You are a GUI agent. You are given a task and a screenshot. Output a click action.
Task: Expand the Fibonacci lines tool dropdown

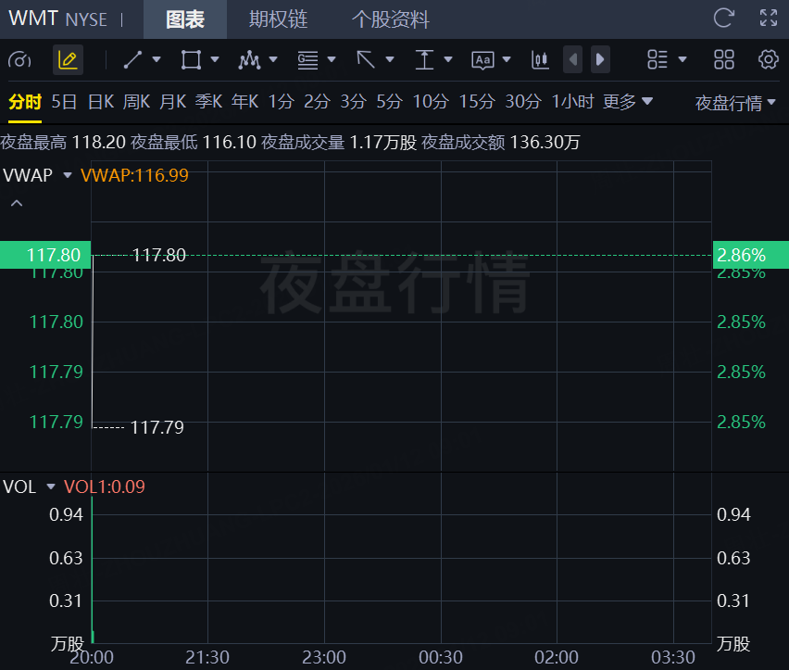point(332,59)
